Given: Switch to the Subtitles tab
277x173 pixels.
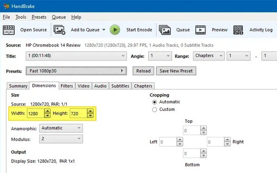Looking at the screenshot, I should [x=120, y=86].
